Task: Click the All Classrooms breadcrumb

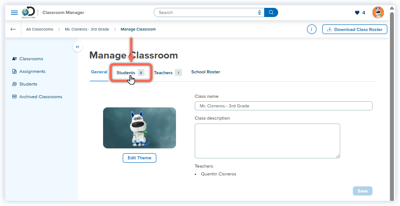Action: click(40, 29)
